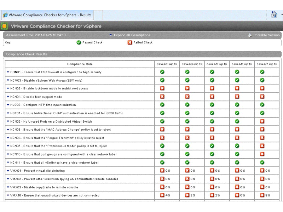Screen dimensions: 283x212
Task: Click the home icon in browser toolbar
Action: tap(274, 14)
